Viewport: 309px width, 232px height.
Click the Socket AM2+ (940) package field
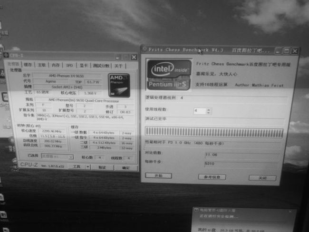[67, 87]
